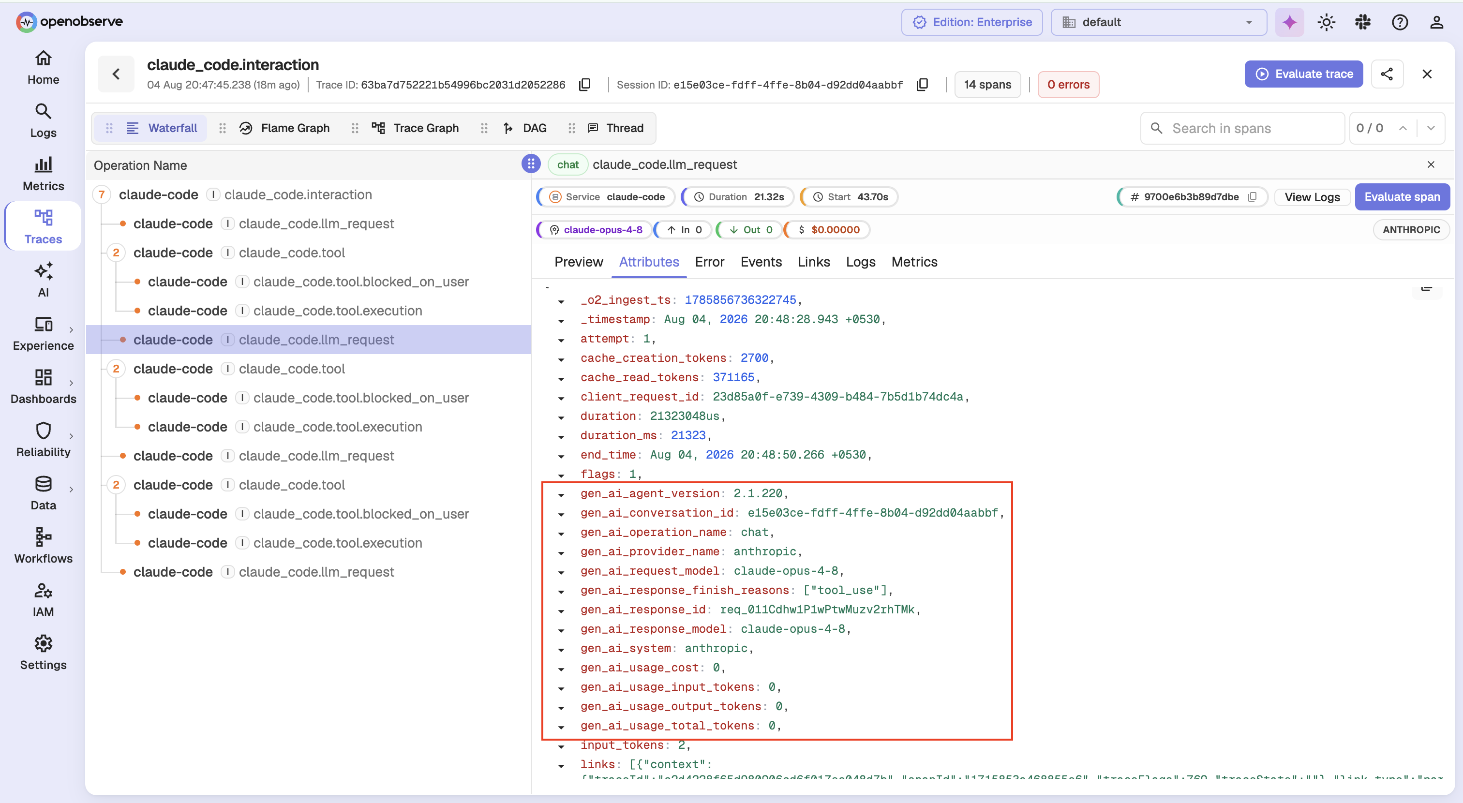Open the Attributes tab
The image size is (1463, 803).
point(649,262)
